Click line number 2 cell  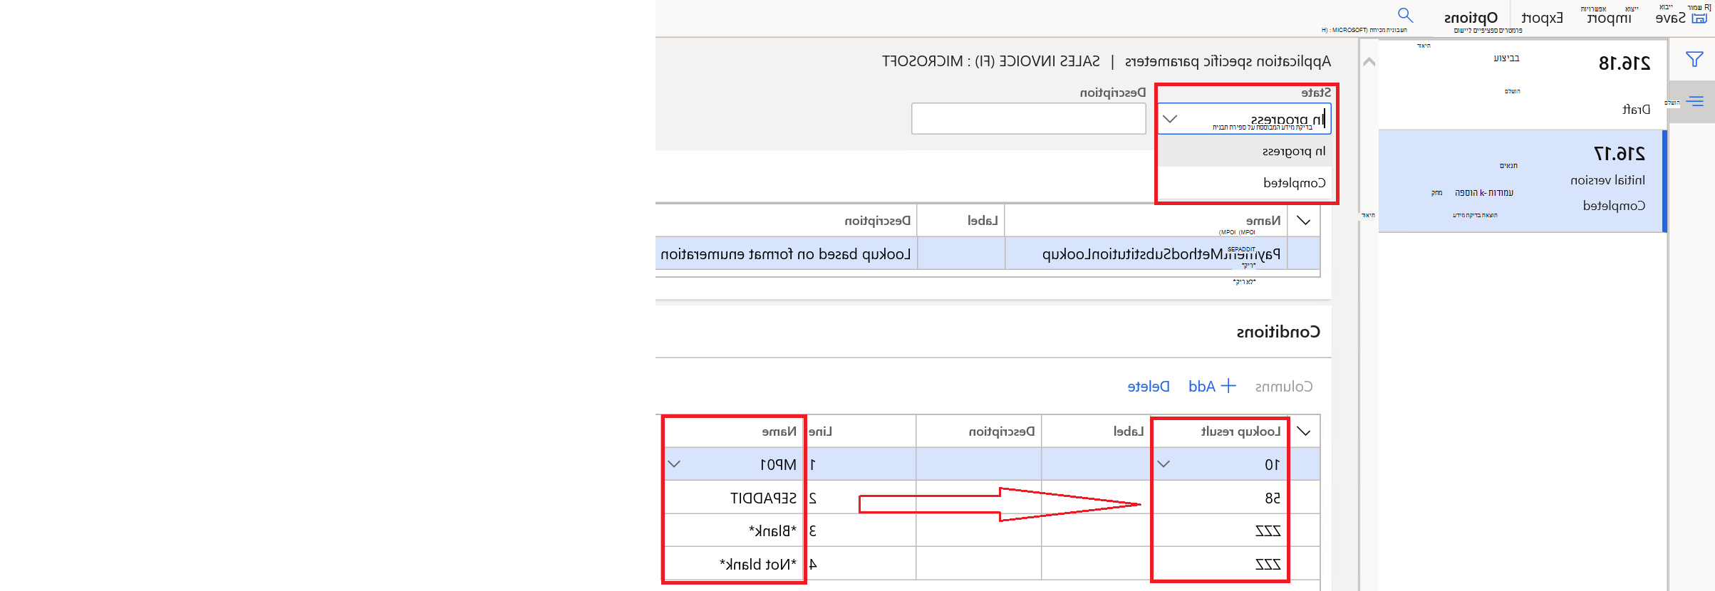pos(861,498)
